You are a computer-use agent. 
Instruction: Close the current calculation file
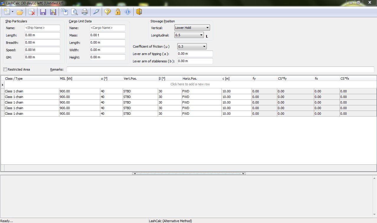coord(32,12)
